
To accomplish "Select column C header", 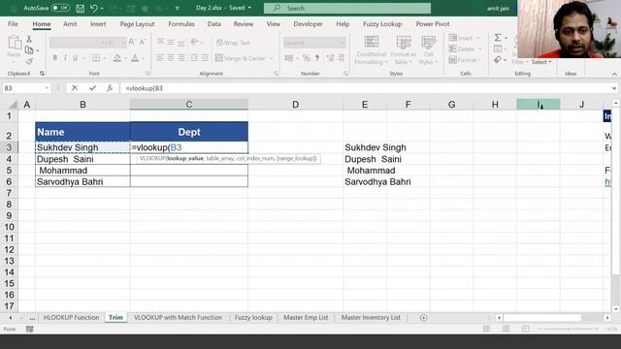I will (x=189, y=105).
